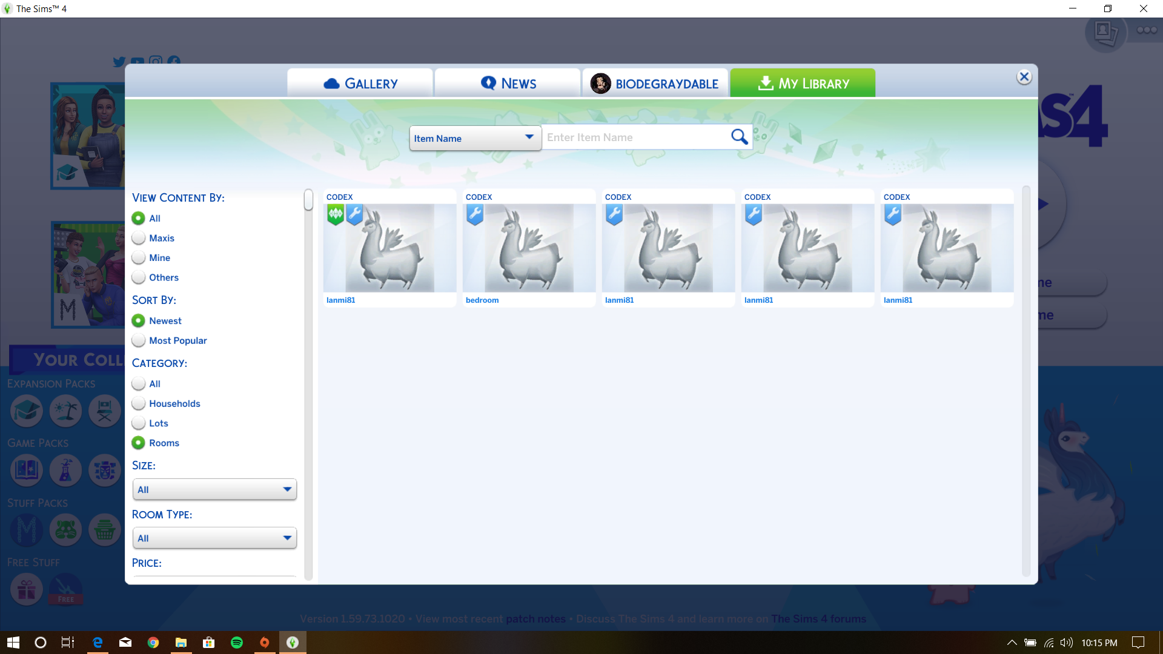Open the News tab

pyautogui.click(x=508, y=83)
